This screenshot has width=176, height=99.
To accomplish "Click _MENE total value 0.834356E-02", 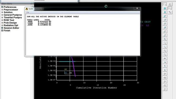I will [x=45, y=21].
